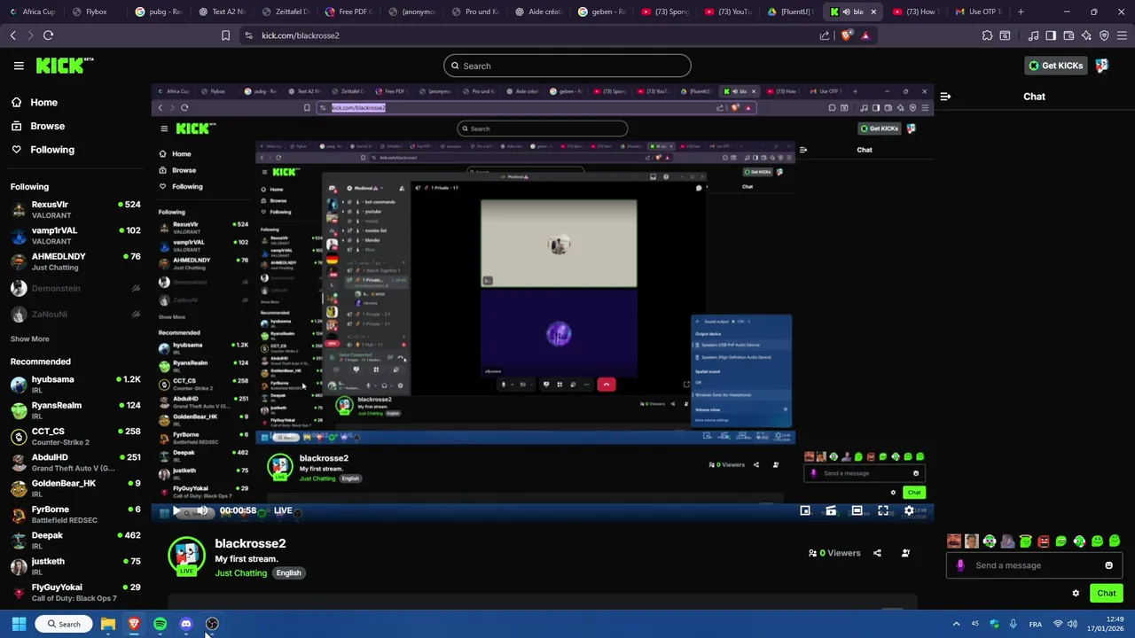Reload the page in browser toolbar
1135x638 pixels.
click(48, 35)
